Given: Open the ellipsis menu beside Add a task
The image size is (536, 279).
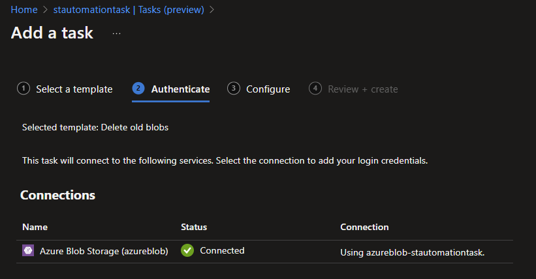Looking at the screenshot, I should click(x=117, y=33).
